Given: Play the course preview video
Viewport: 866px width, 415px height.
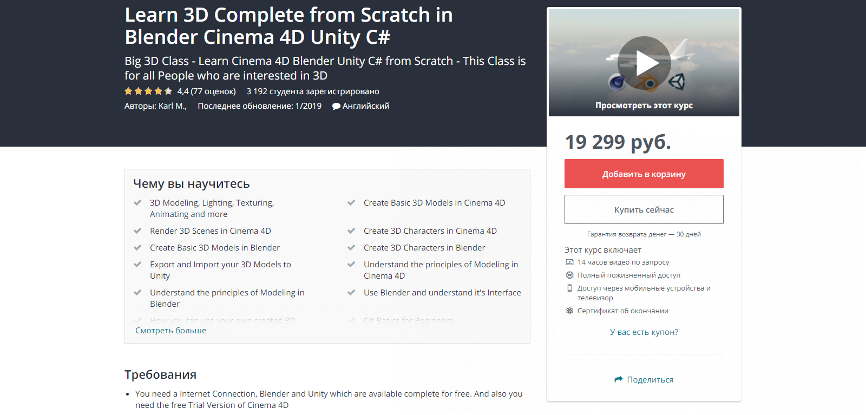Looking at the screenshot, I should coord(644,63).
